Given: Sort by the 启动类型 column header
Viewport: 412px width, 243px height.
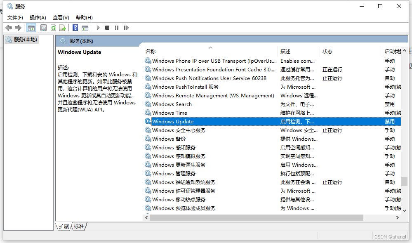Looking at the screenshot, I should [x=393, y=51].
